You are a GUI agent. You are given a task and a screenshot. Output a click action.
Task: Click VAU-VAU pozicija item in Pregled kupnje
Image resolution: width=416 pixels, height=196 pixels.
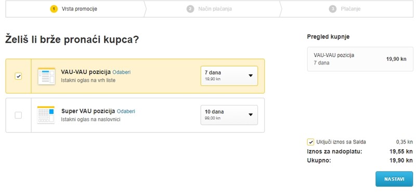click(x=360, y=59)
